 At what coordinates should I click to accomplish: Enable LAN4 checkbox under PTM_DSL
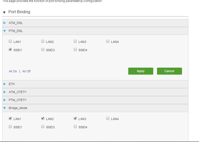coord(108,41)
